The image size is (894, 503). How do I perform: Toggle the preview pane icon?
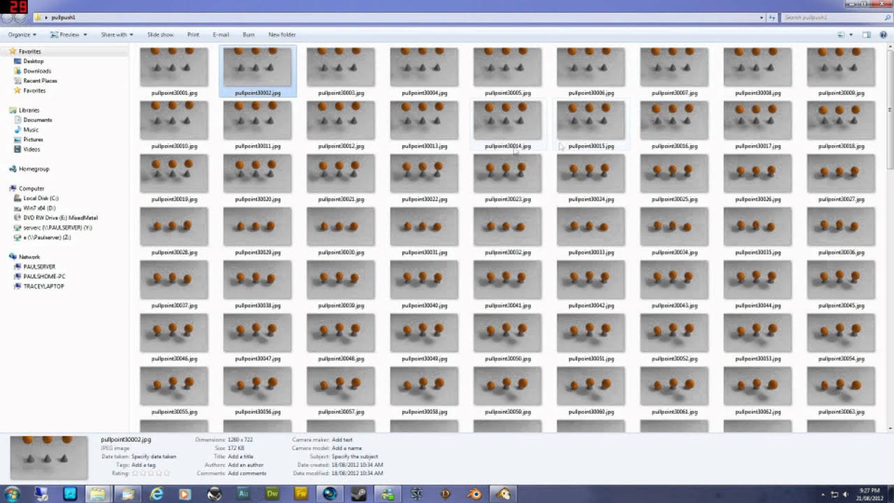866,34
